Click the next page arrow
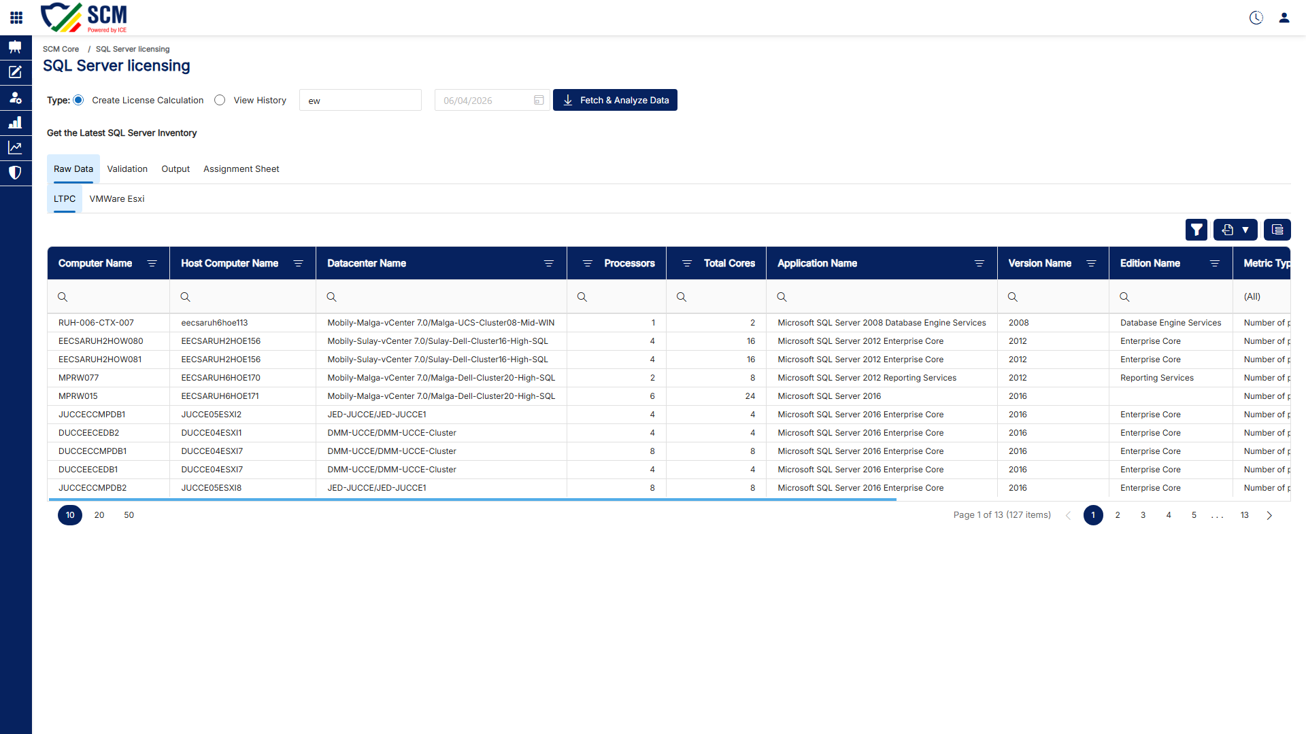The height and width of the screenshot is (734, 1306). (x=1269, y=515)
